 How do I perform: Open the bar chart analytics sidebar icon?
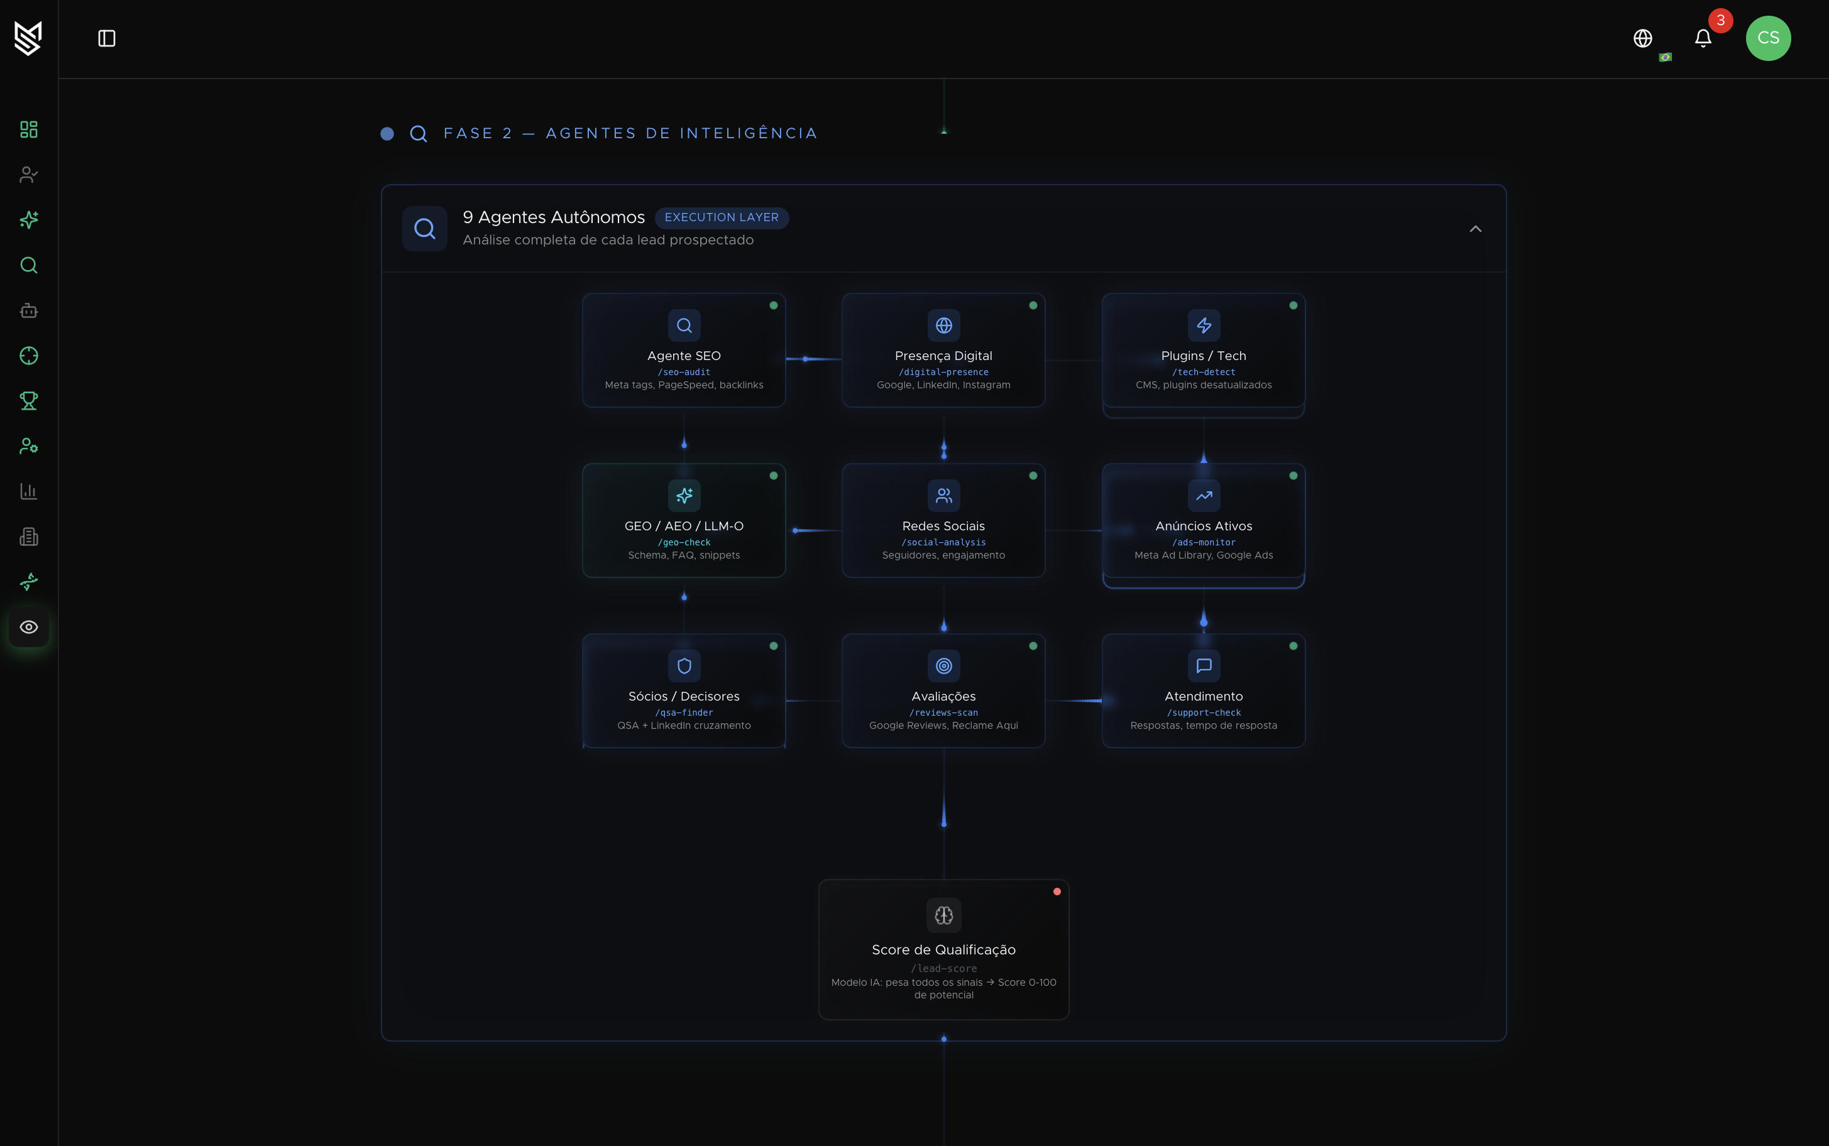(x=29, y=491)
